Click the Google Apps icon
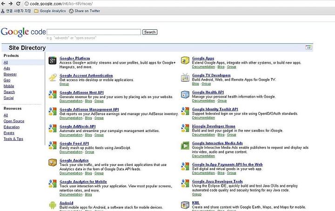 tap(185, 60)
